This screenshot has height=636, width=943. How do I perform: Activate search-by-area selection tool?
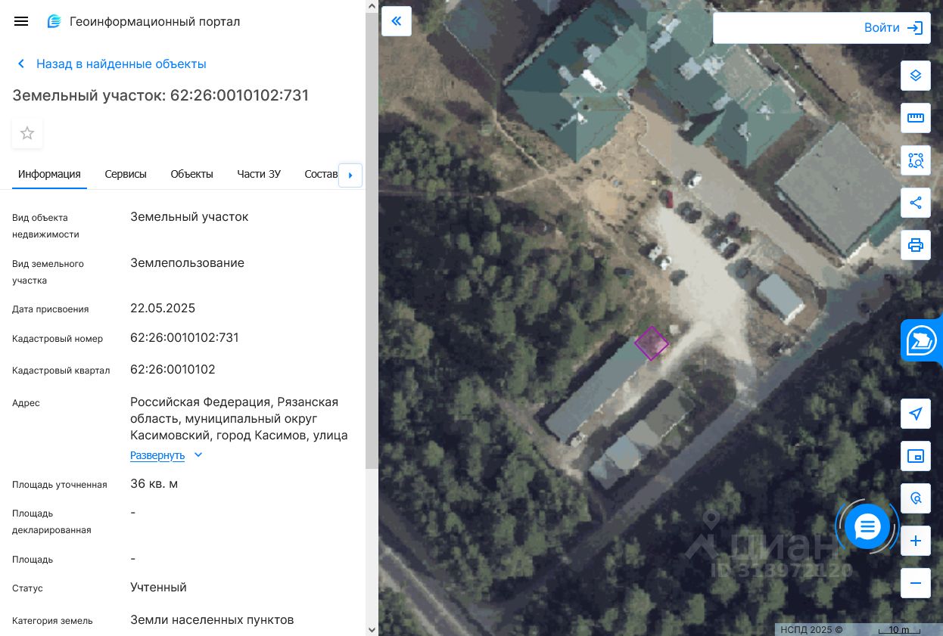[x=916, y=160]
